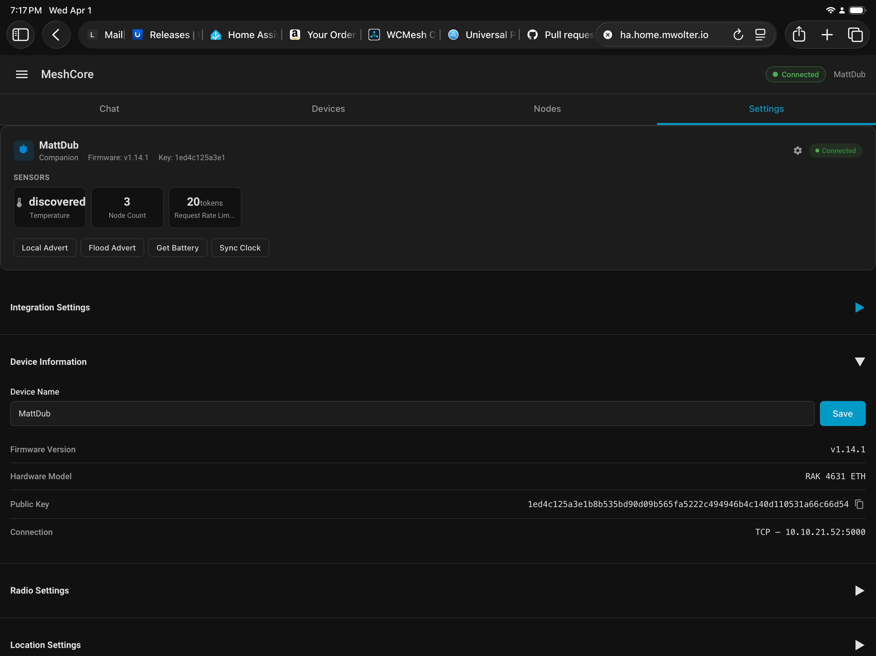Viewport: 876px width, 656px height.
Task: Open the Nodes tab
Action: [x=547, y=109]
